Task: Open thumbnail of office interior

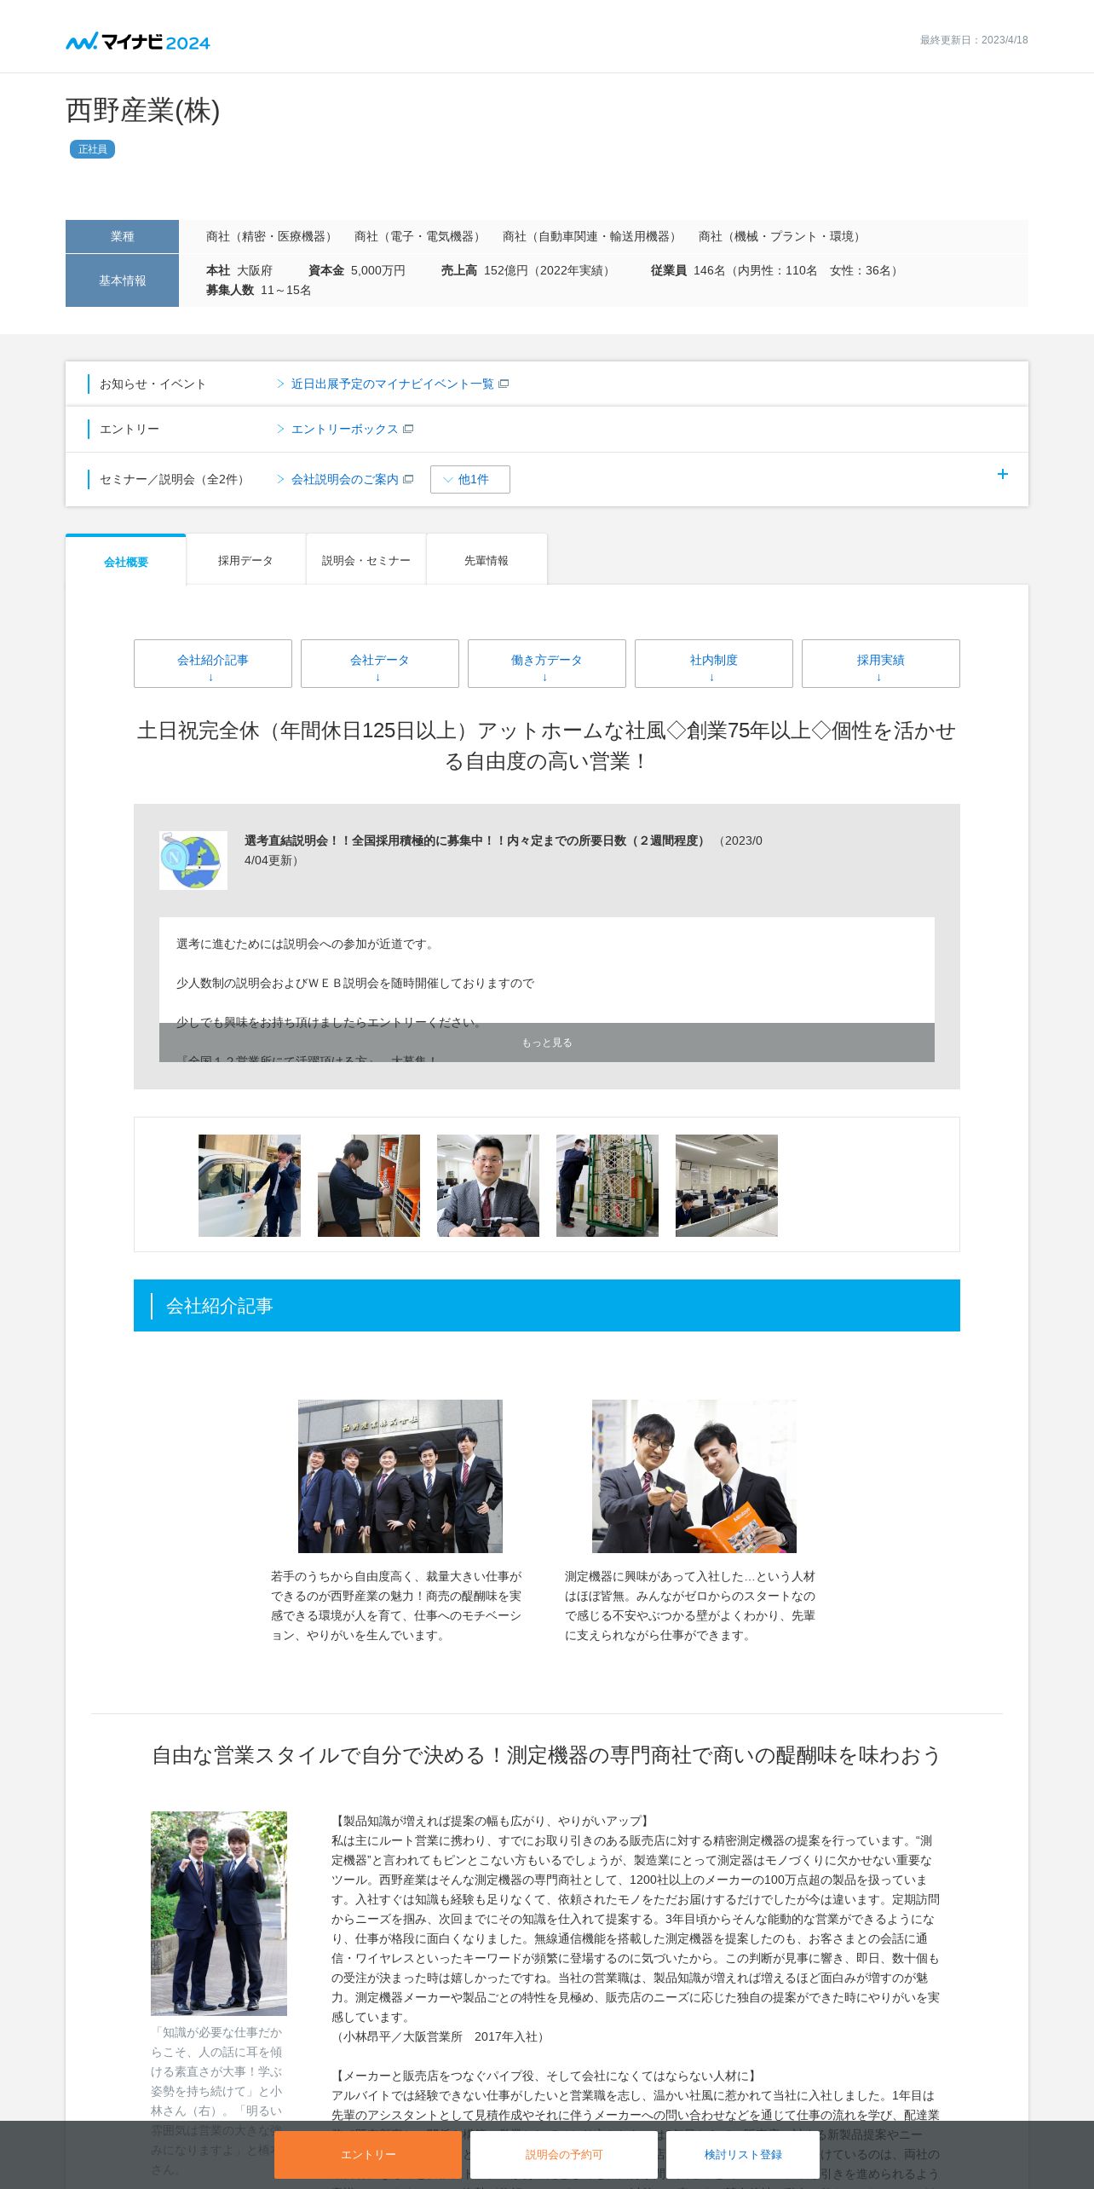Action: coord(727,1186)
